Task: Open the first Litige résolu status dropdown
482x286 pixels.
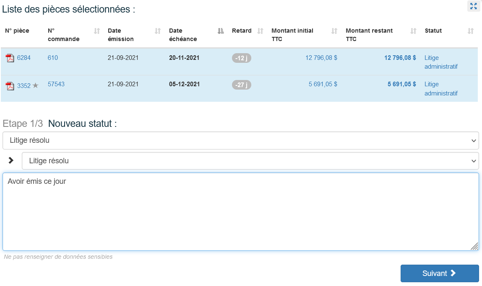Action: (x=241, y=141)
